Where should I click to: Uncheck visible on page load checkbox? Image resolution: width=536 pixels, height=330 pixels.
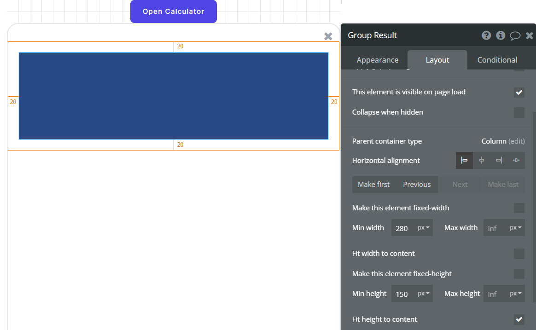[519, 93]
